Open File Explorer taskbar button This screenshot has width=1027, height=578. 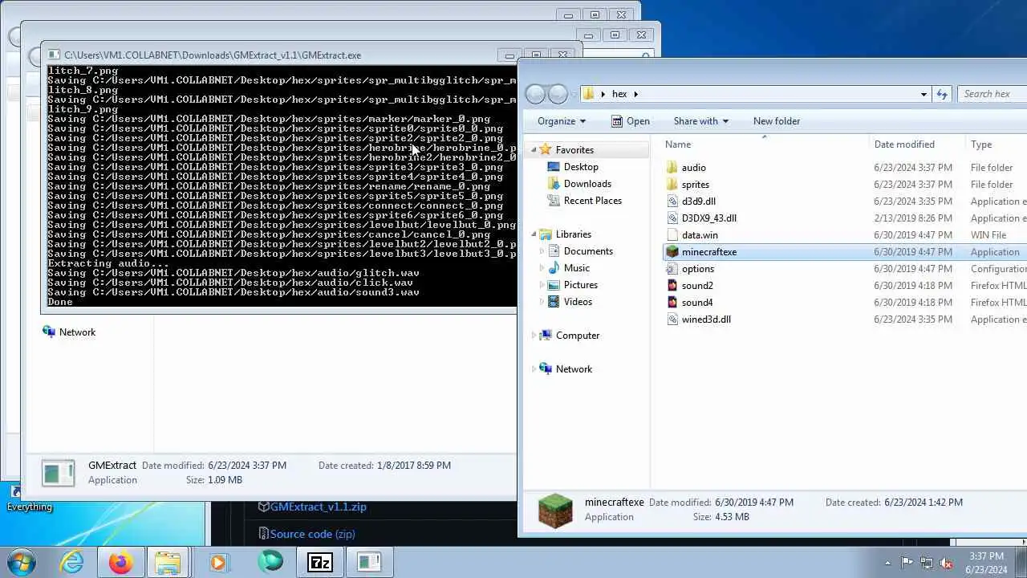point(168,562)
